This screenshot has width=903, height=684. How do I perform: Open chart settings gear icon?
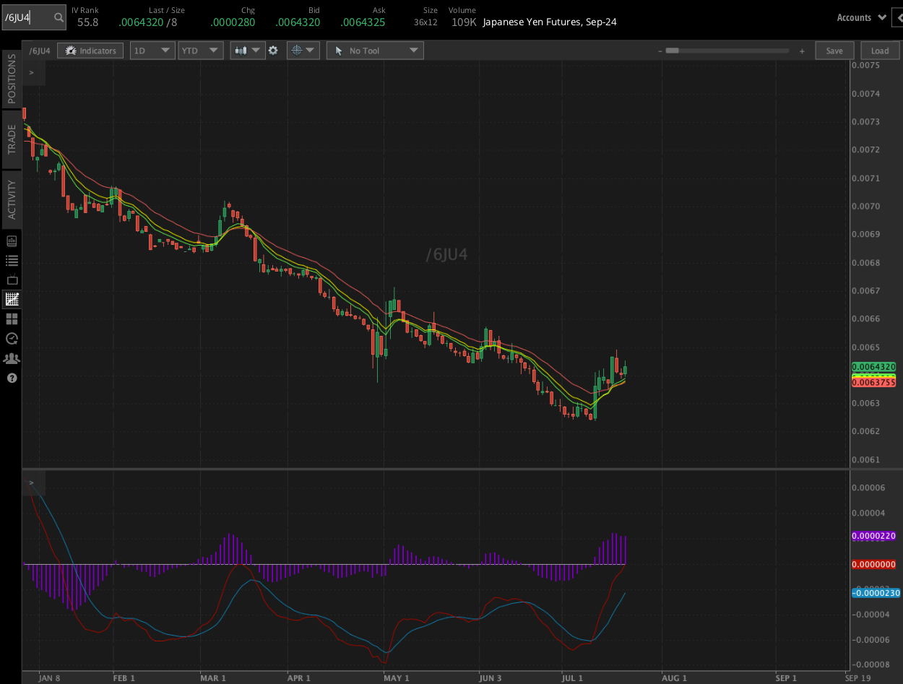(273, 51)
